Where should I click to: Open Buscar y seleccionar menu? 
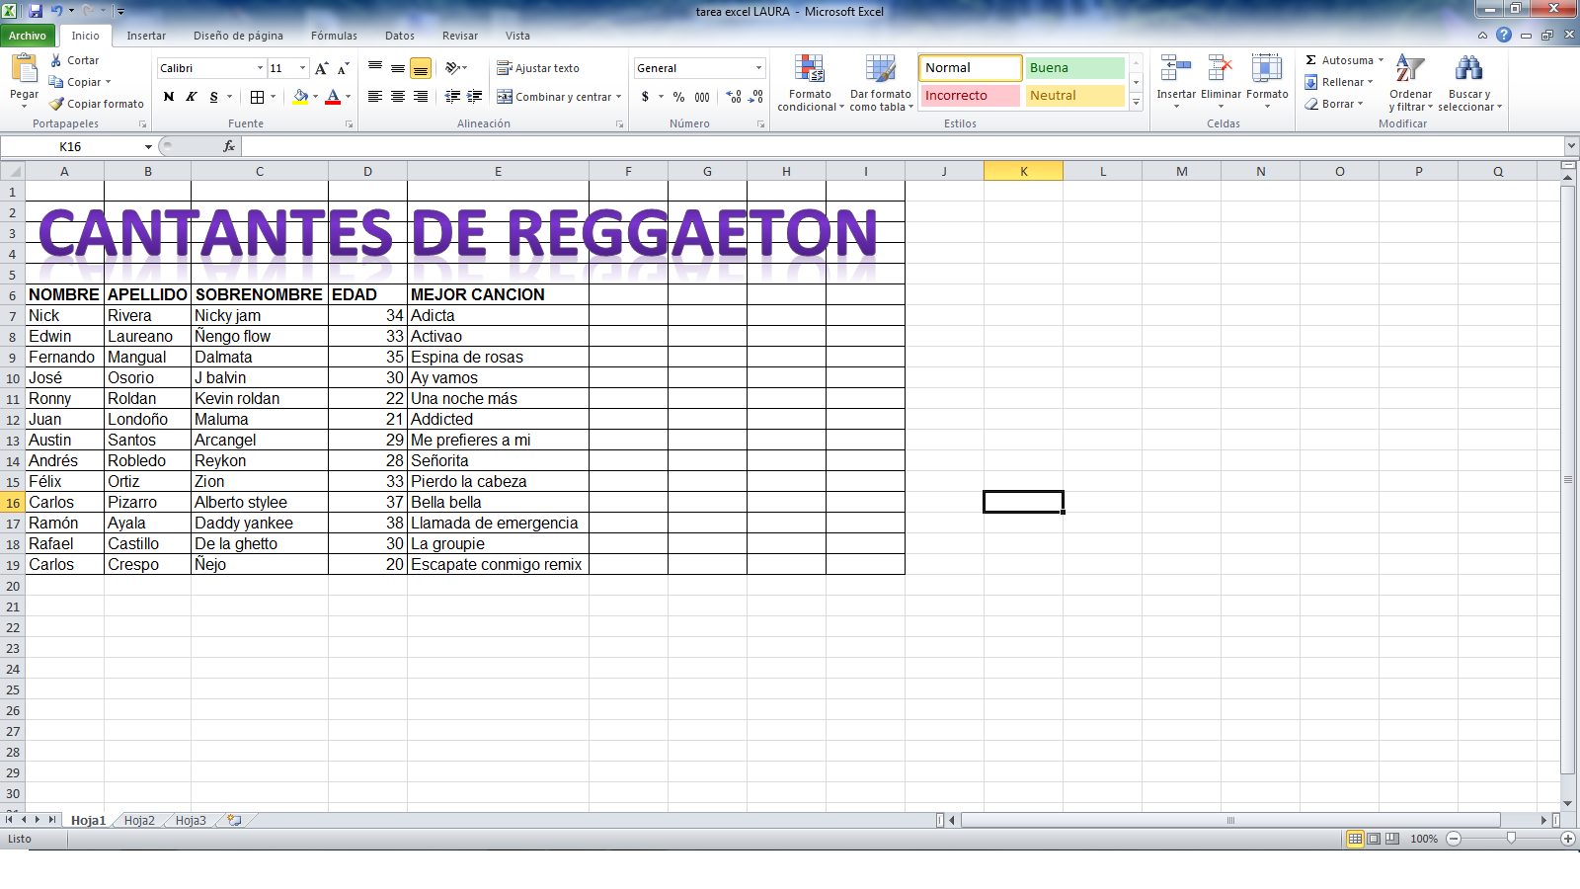click(1469, 83)
